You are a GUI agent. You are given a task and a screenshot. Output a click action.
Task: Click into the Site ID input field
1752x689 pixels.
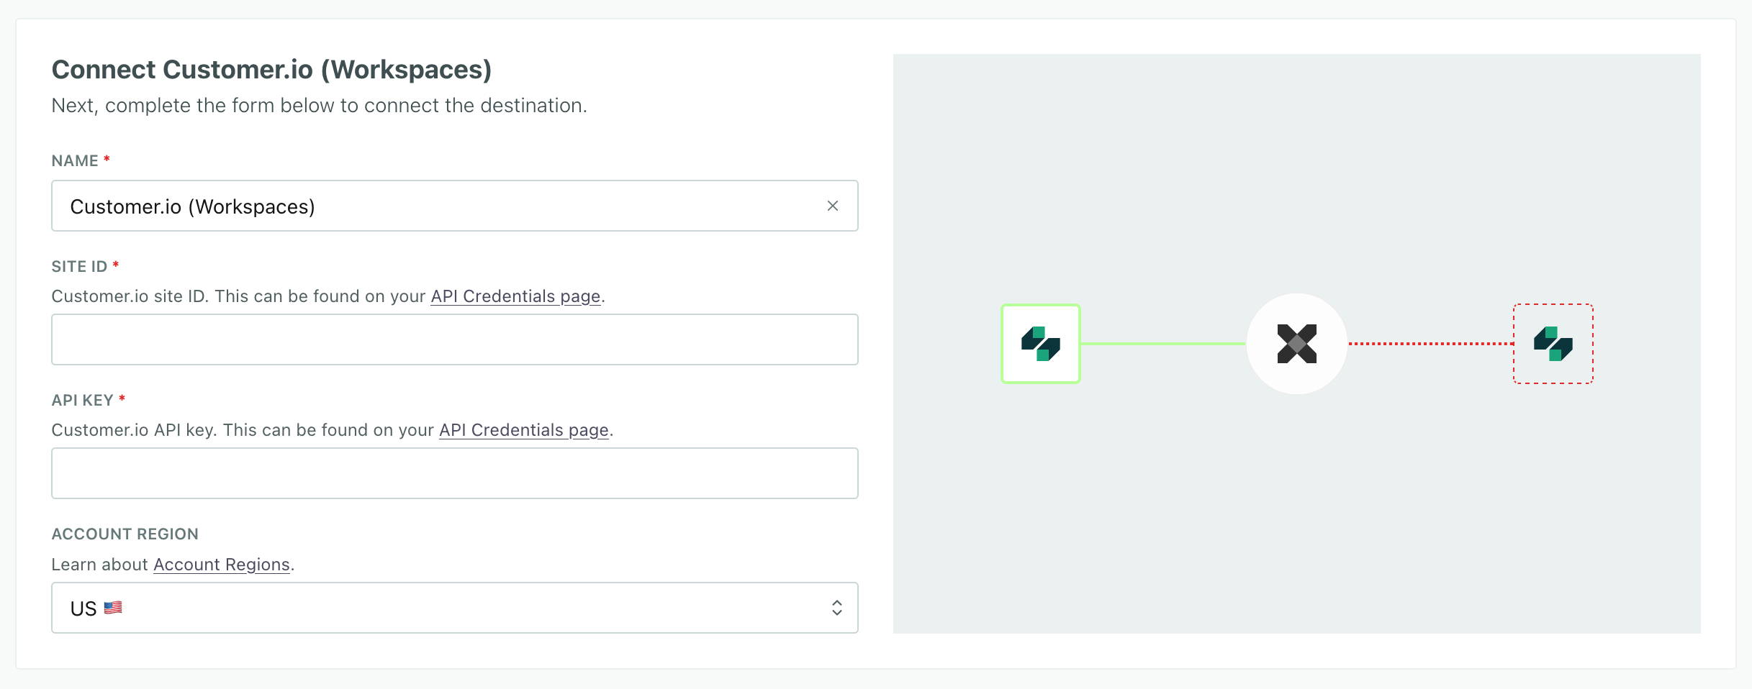click(x=454, y=339)
